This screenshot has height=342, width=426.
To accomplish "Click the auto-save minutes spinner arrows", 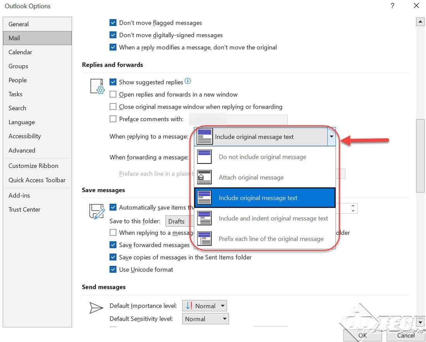I will (x=353, y=208).
